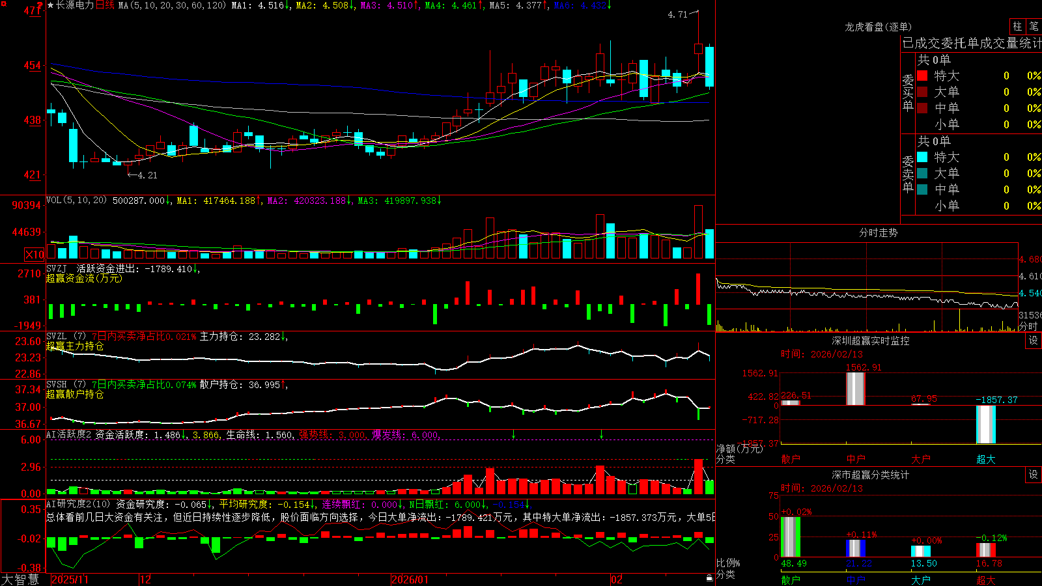Screen dimensions: 1042x586
Task: Click the 笔 tick-view button
Action: coord(1034,27)
